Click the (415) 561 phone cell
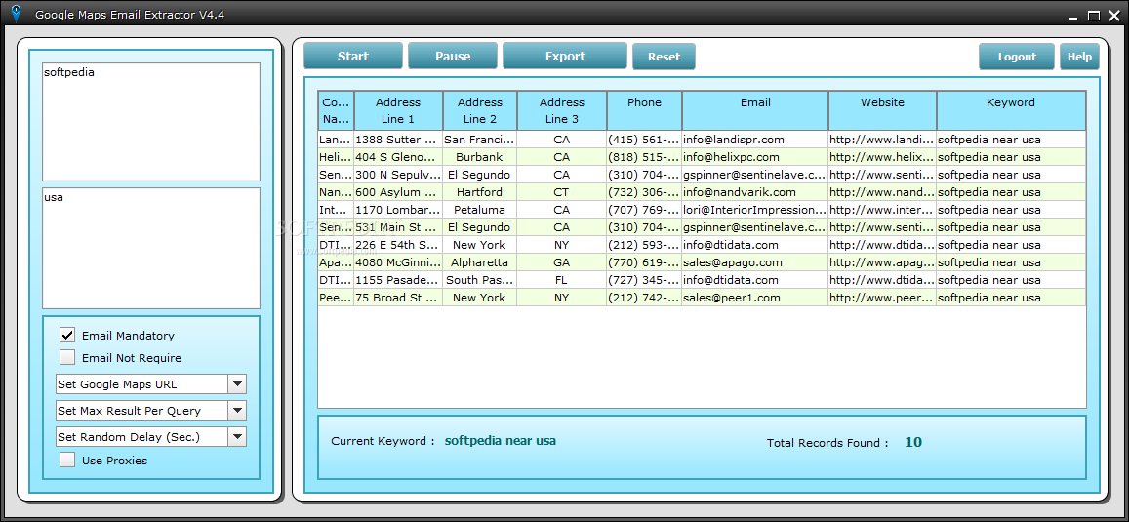The image size is (1129, 522). click(644, 140)
